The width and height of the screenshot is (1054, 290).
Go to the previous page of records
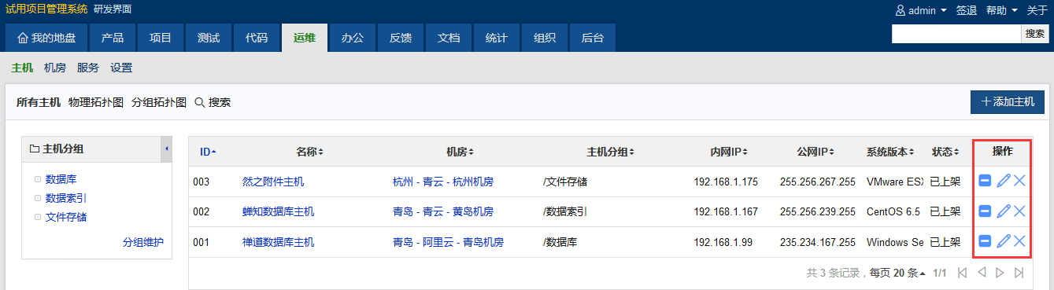click(x=981, y=273)
